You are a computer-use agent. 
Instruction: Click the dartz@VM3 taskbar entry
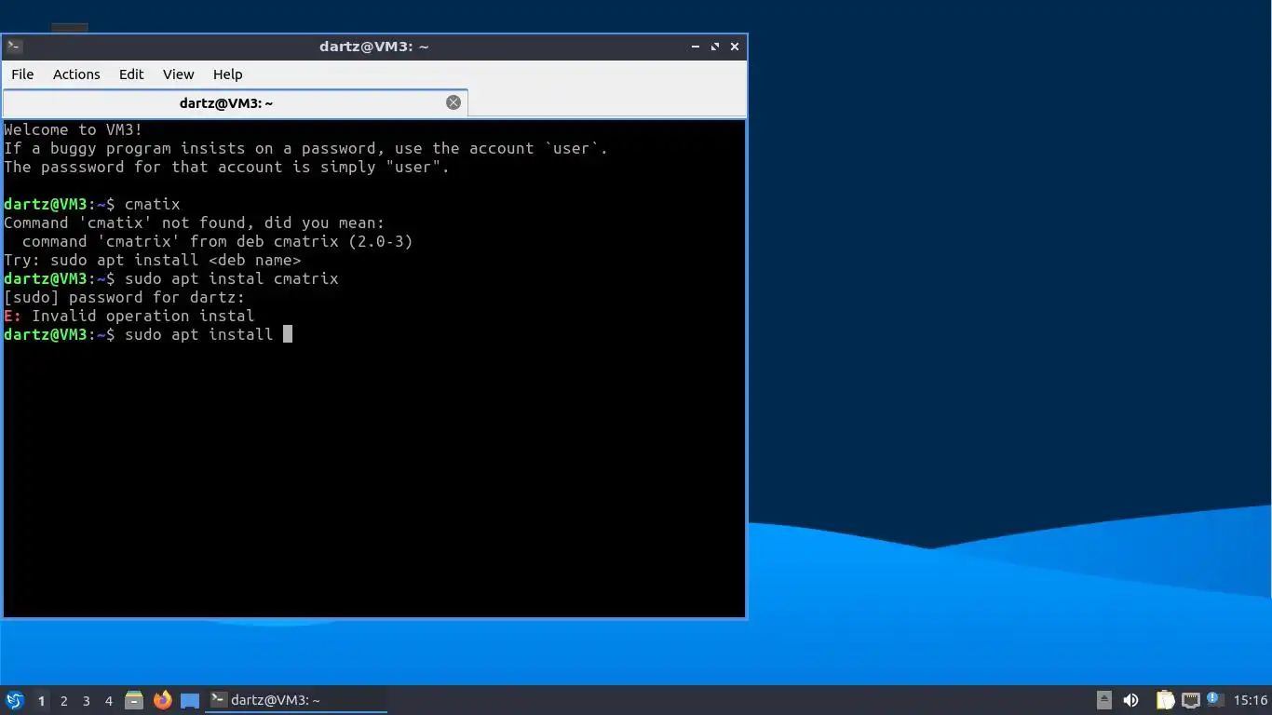(296, 700)
